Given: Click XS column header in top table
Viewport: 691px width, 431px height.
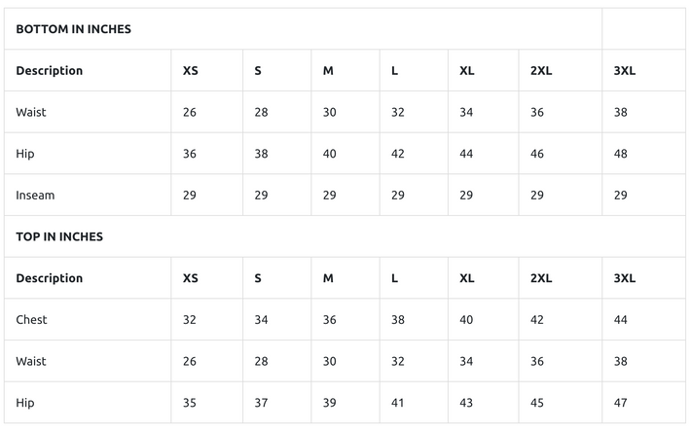Looking at the screenshot, I should coord(191,278).
